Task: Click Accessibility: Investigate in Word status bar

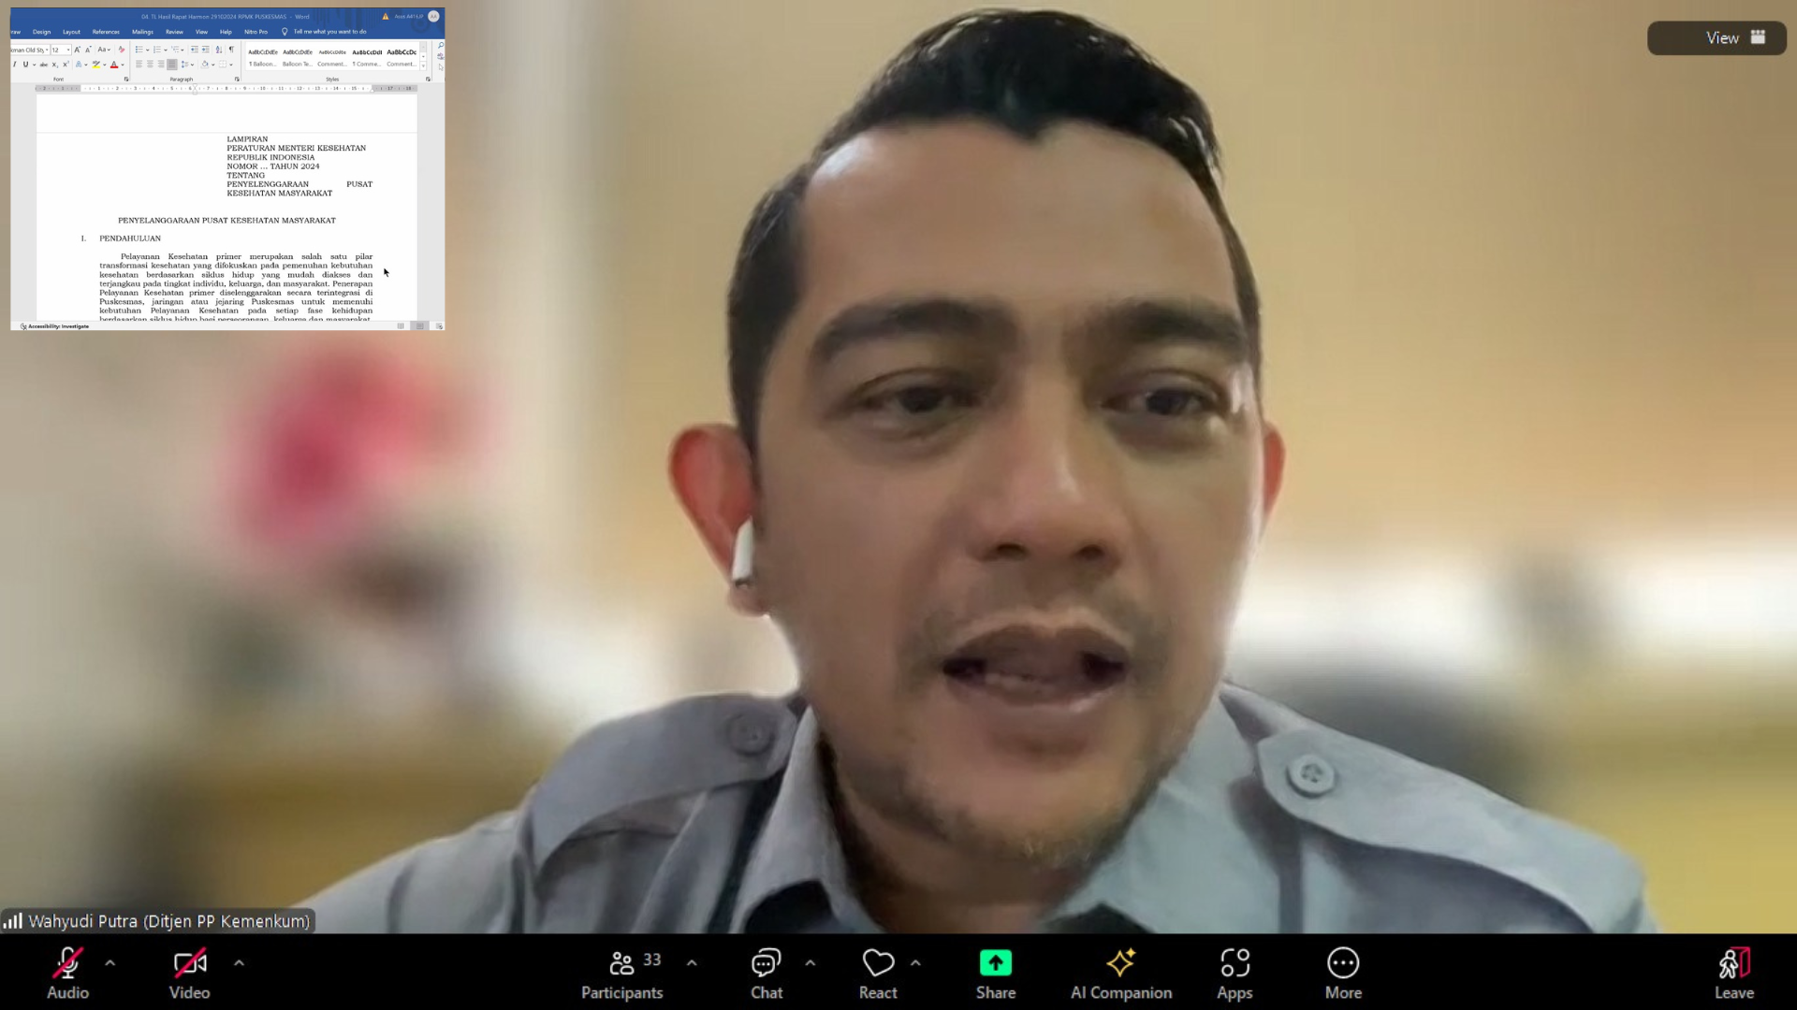Action: [x=55, y=326]
